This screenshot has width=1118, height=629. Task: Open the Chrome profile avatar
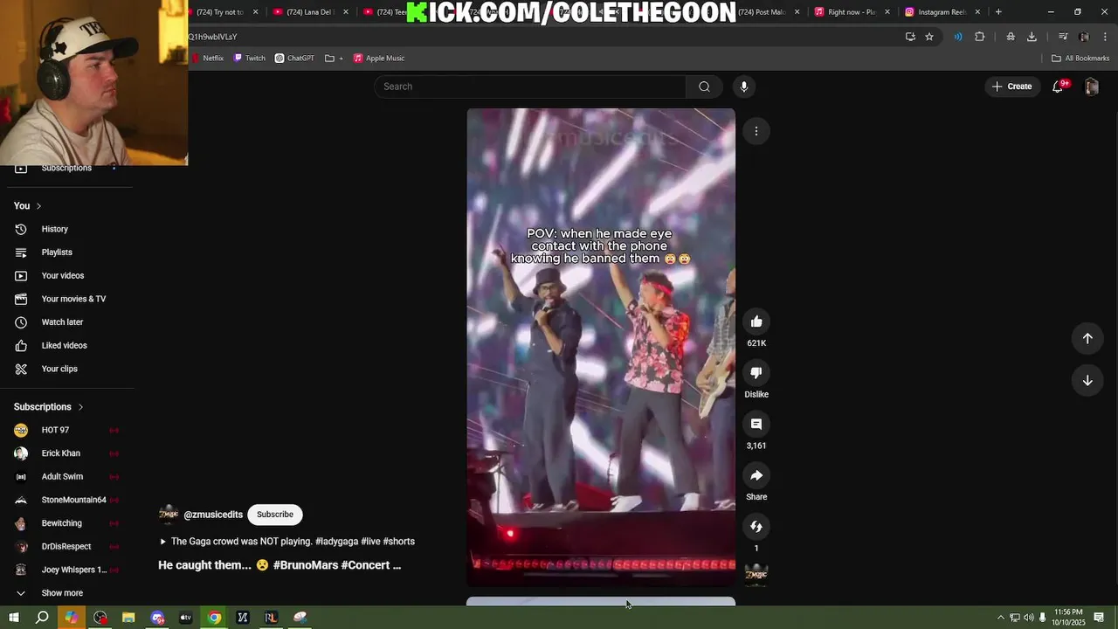[1084, 37]
